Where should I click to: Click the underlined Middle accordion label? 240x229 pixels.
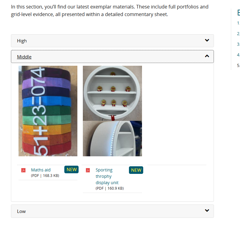[24, 57]
